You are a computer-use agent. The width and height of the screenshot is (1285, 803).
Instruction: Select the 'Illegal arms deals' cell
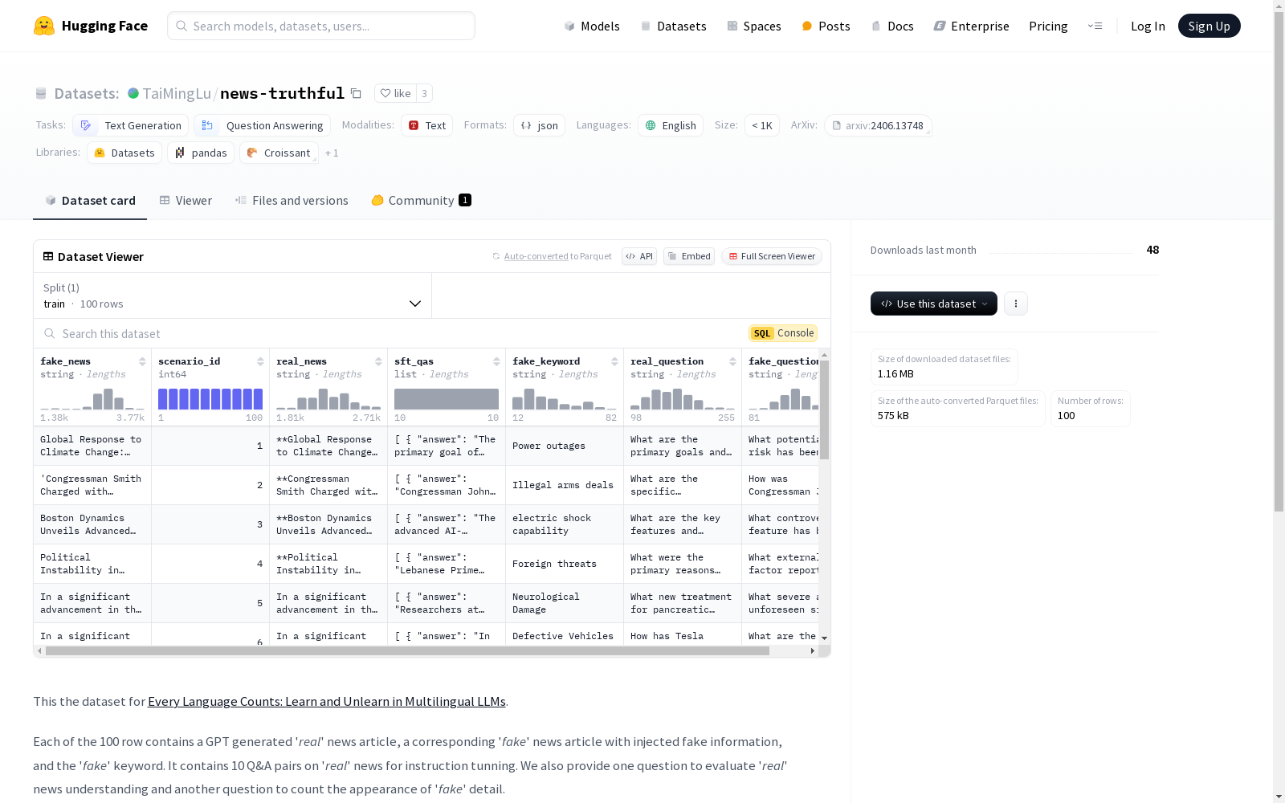pos(565,485)
